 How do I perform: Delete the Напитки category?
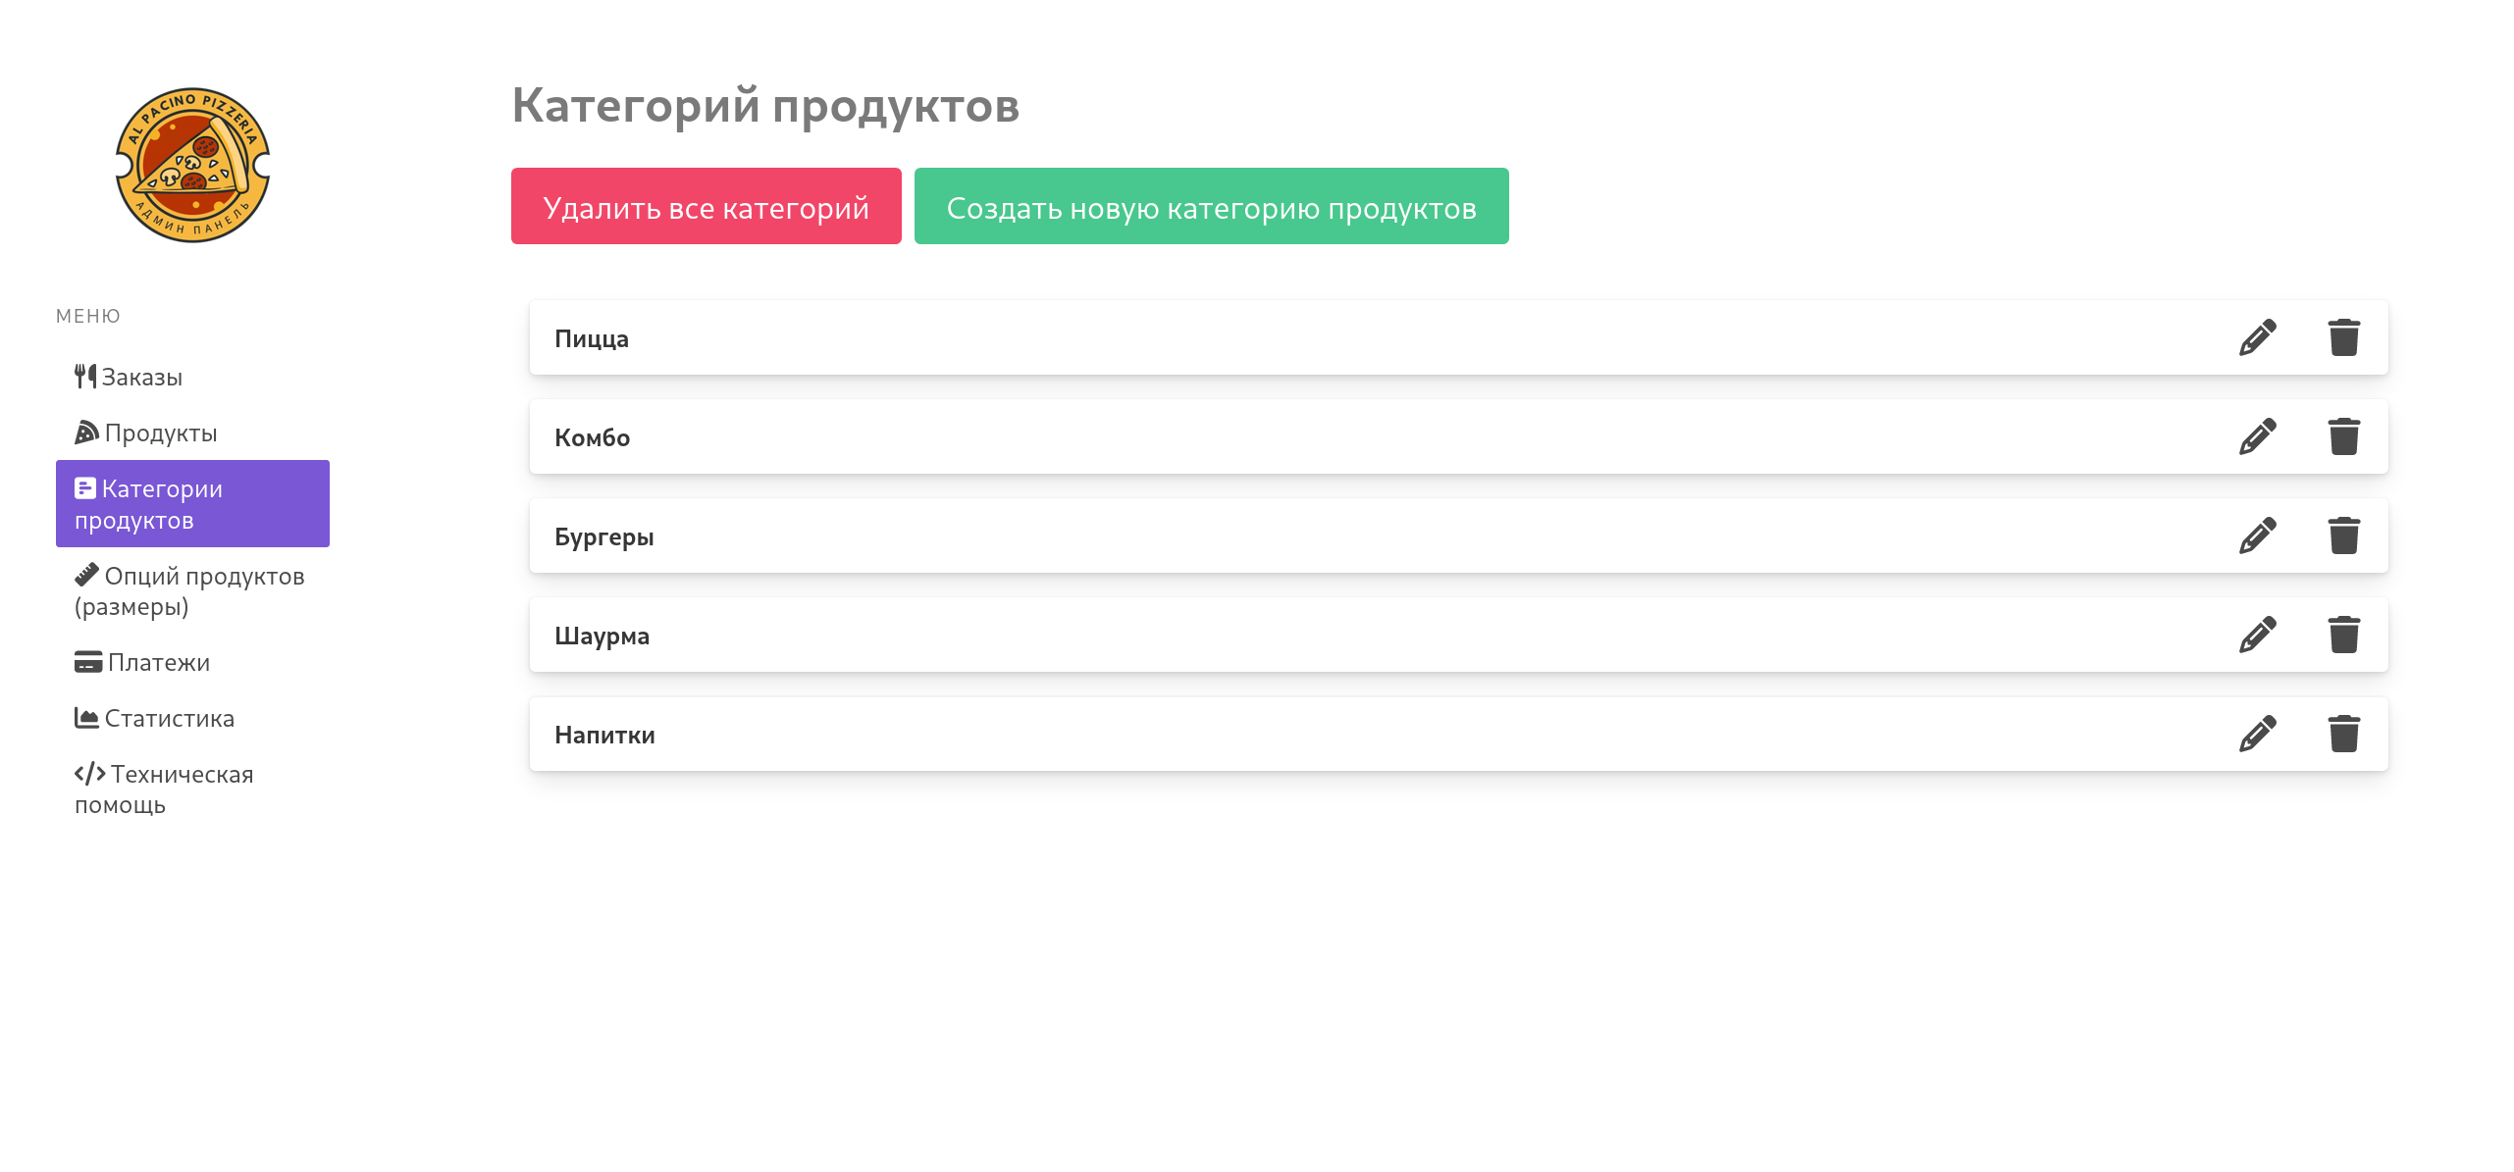(x=2344, y=734)
